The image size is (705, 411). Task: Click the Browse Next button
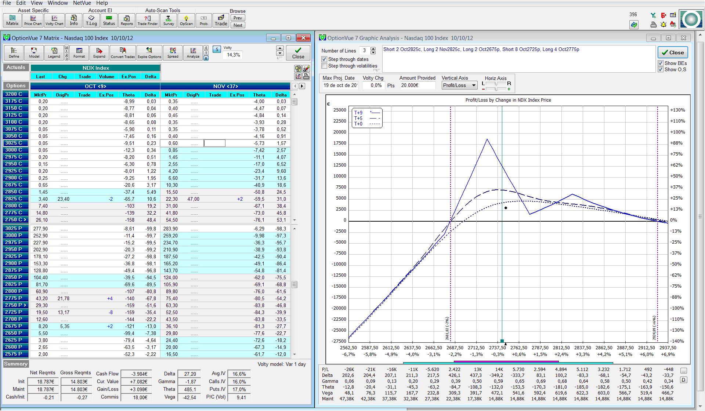(238, 25)
